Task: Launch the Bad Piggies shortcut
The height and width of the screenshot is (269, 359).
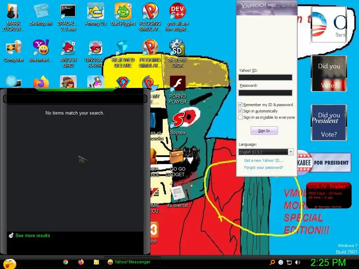Action: (123, 14)
